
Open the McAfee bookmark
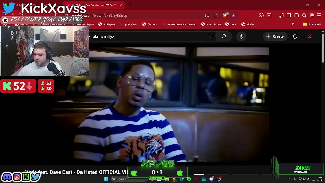(248, 24)
